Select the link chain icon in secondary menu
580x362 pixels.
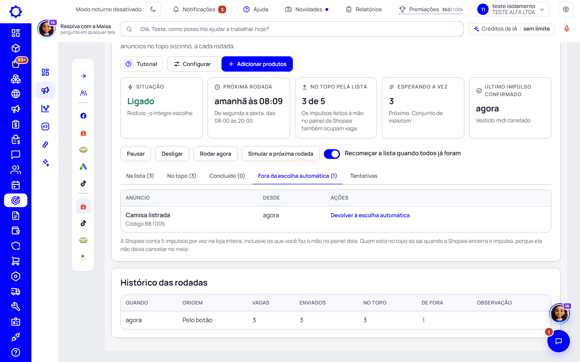click(x=45, y=144)
